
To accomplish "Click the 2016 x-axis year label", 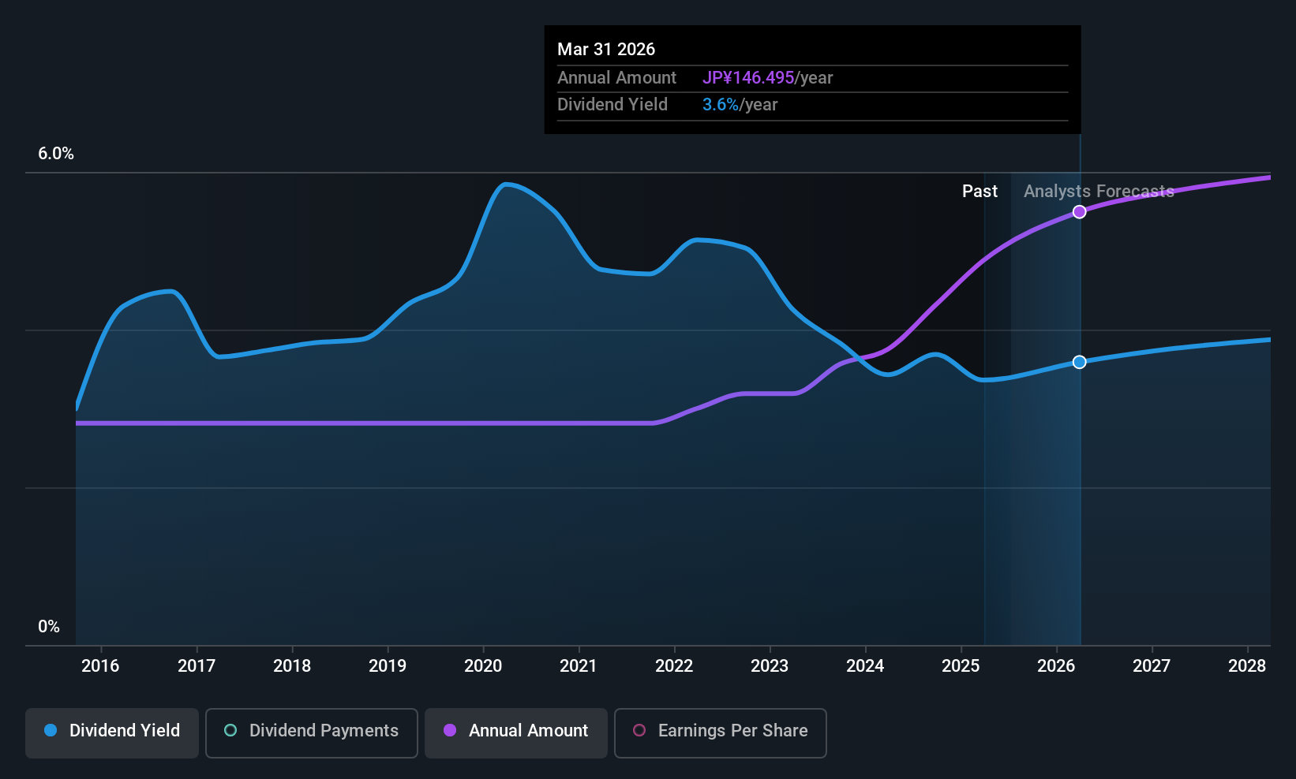I will (100, 666).
